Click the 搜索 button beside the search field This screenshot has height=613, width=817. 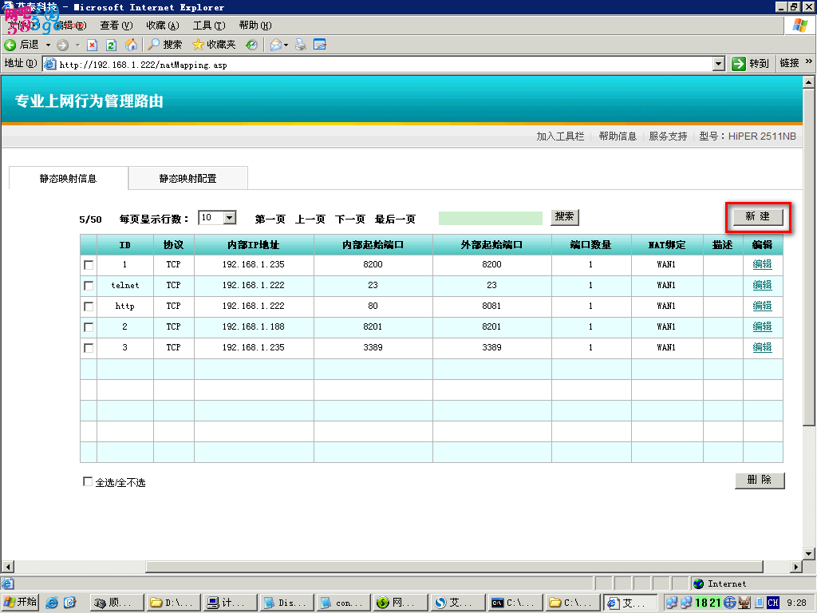[564, 216]
